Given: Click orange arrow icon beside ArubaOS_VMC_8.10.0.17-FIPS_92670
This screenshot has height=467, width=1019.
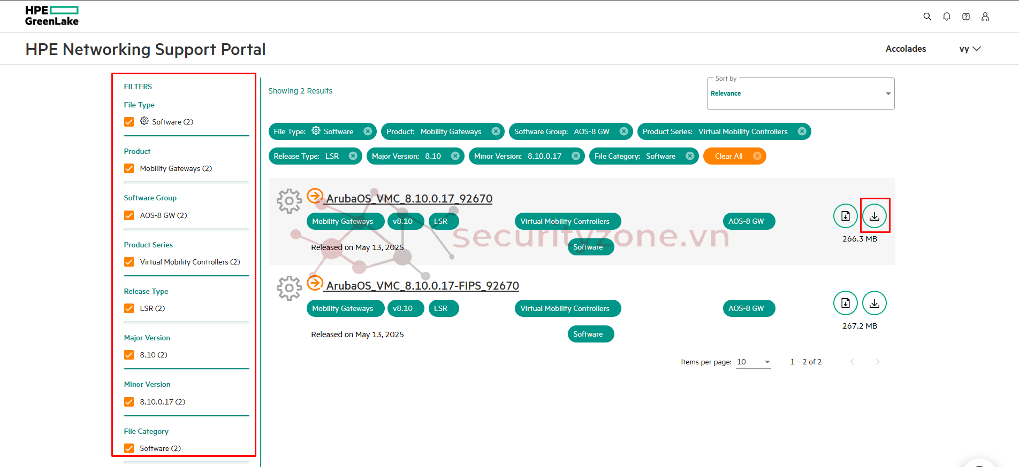Looking at the screenshot, I should coord(315,283).
